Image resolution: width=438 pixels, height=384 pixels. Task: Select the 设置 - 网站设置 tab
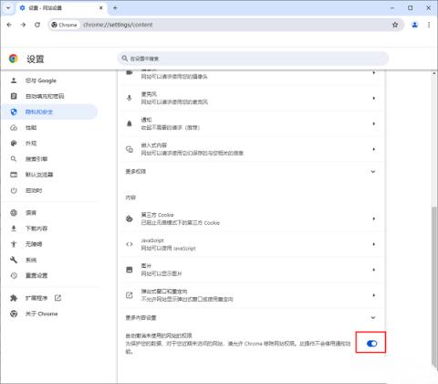pyautogui.click(x=60, y=8)
